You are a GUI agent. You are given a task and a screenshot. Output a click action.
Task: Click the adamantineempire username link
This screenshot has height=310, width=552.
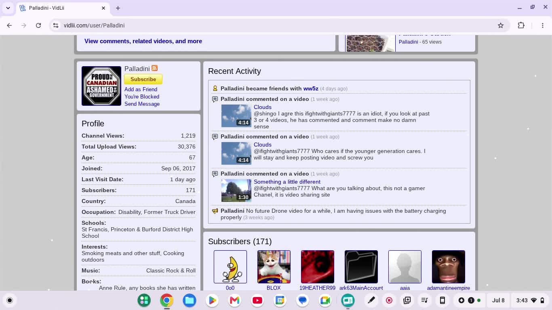click(449, 288)
